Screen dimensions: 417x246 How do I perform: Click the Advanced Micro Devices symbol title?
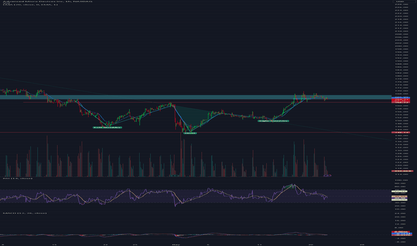tap(47, 1)
